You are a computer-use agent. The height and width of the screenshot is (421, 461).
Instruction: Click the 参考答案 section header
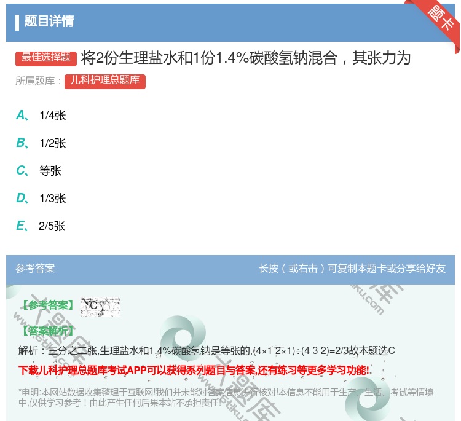(35, 269)
